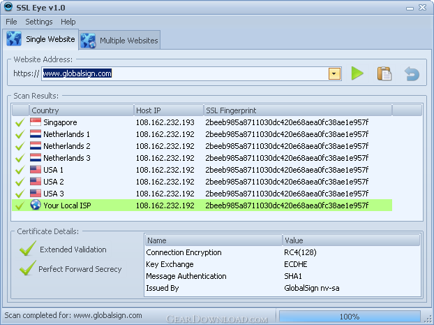This screenshot has width=434, height=325.
Task: Click the USA 3 flag icon
Action: (36, 194)
